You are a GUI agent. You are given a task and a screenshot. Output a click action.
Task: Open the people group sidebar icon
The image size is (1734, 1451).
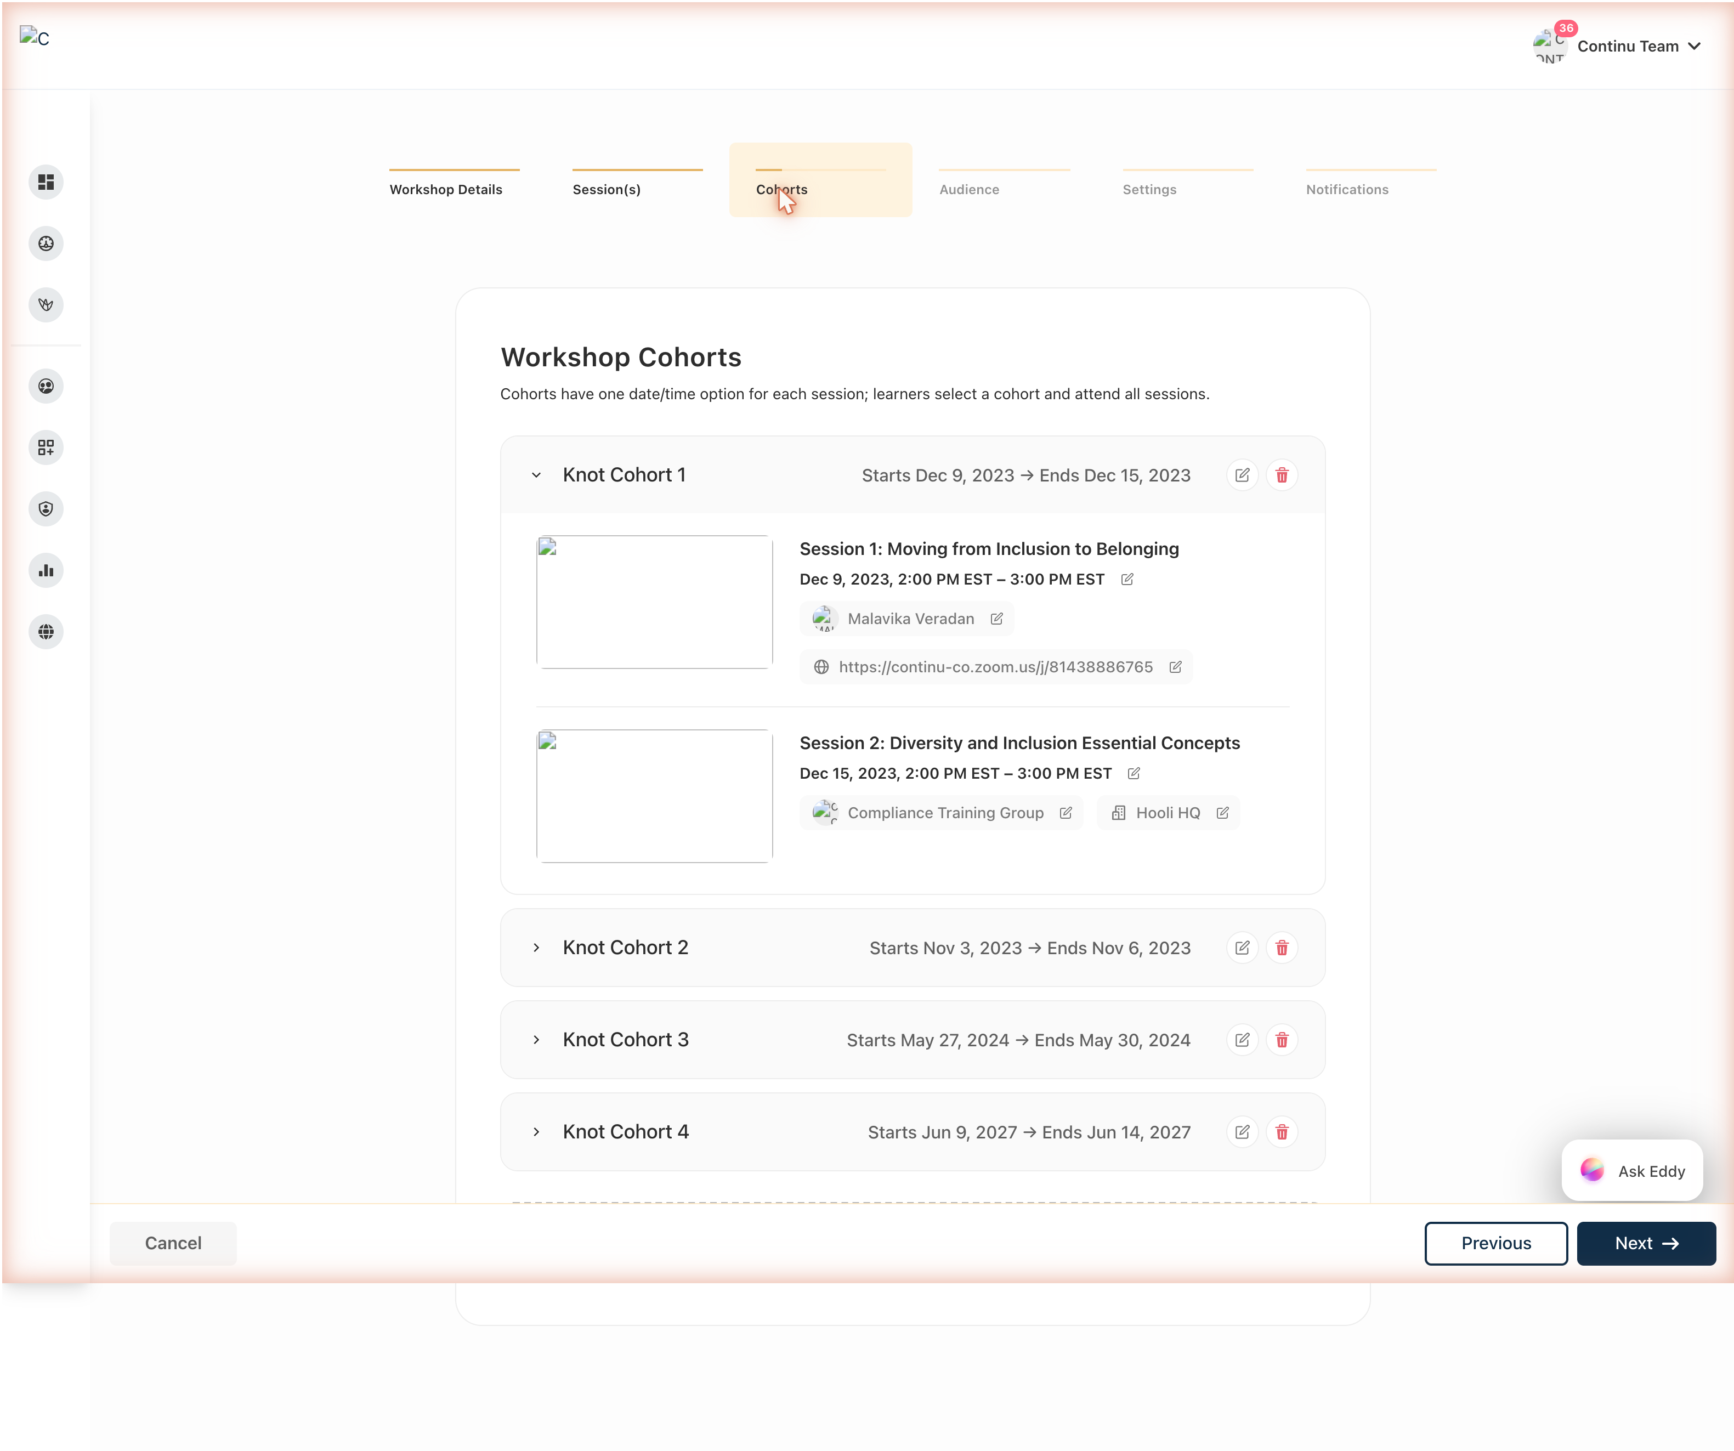[x=46, y=387]
